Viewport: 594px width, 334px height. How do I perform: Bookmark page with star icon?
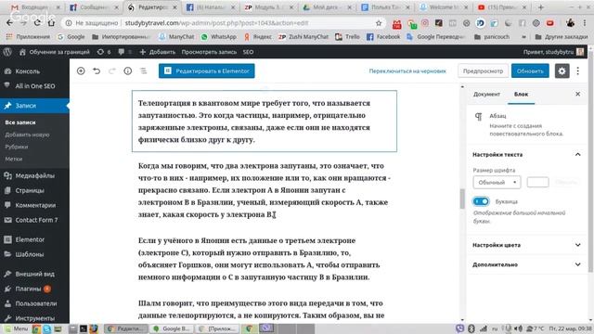click(x=379, y=23)
